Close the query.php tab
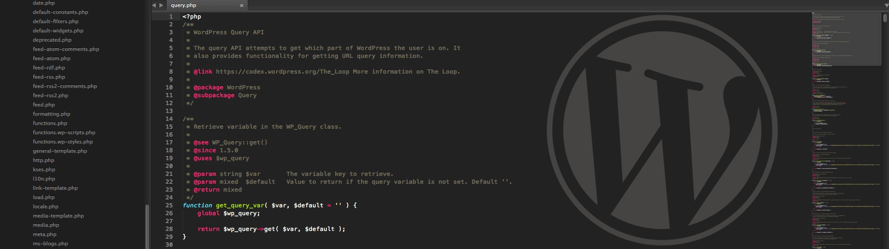This screenshot has width=889, height=249. point(241,6)
